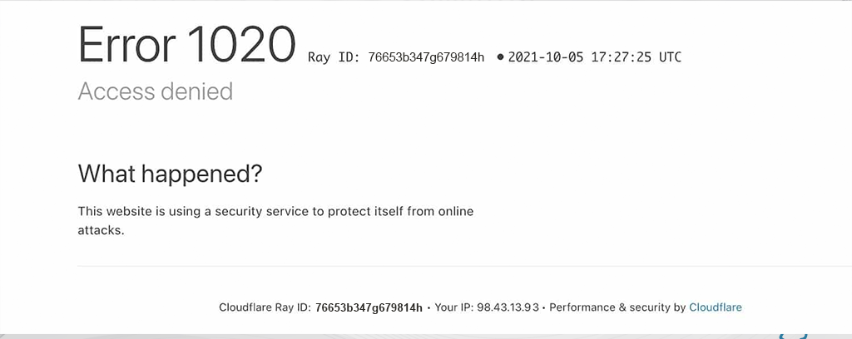Click the bold Ray ID in footer
852x339 pixels.
369,307
